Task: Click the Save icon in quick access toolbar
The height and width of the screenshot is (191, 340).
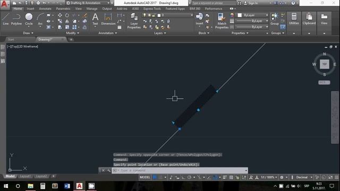Action: coord(26,3)
